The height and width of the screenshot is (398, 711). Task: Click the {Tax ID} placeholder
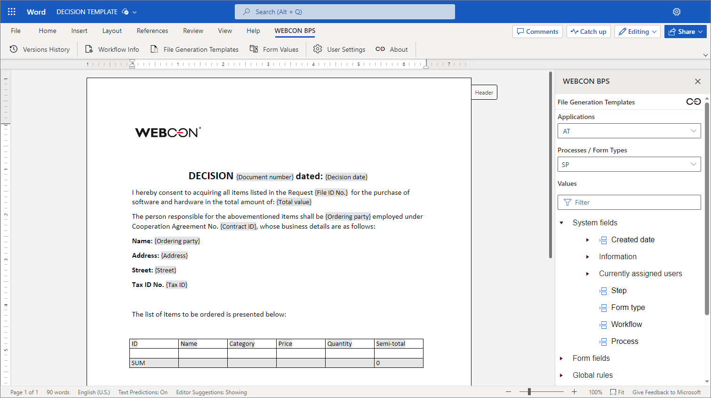[x=177, y=285]
